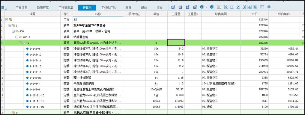Screen dimensions: 305x115
Task: Click the 综合单价 column header
Action: [284, 14]
